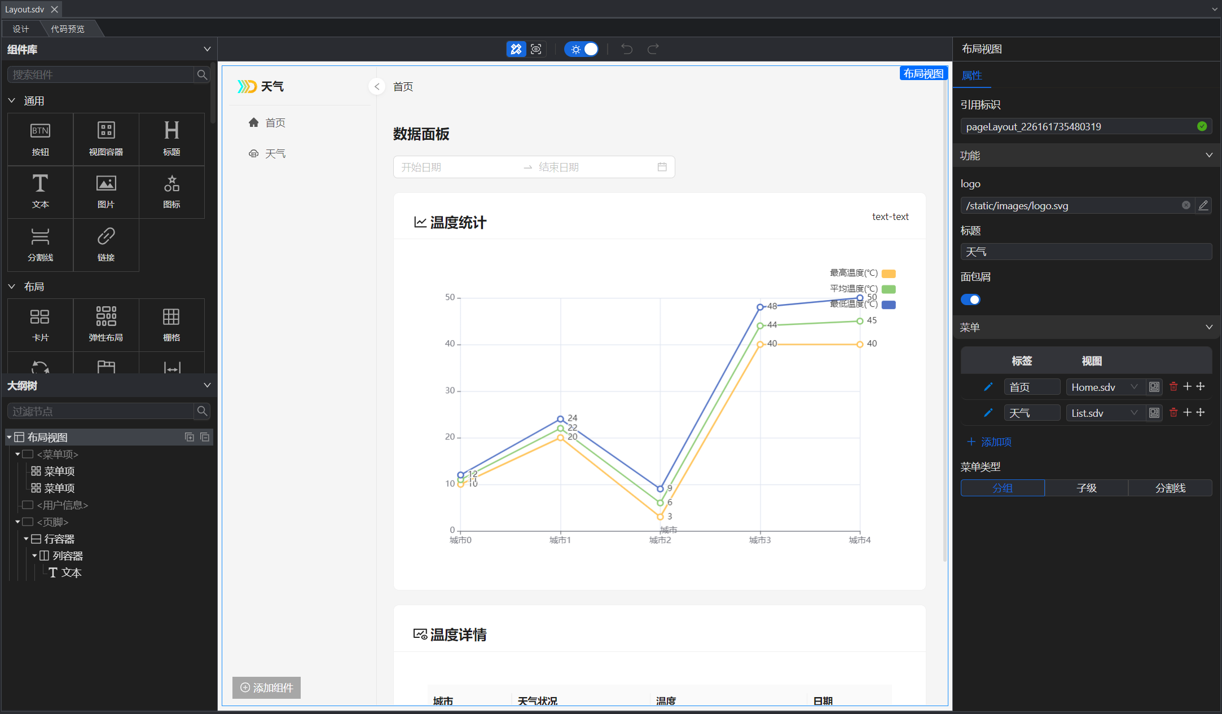1222x714 pixels.
Task: Click the 添加项 add item link
Action: 989,442
